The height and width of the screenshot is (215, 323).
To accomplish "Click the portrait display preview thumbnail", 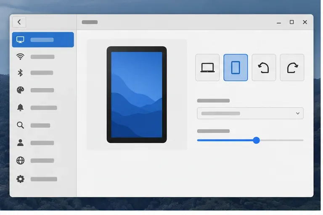I will pyautogui.click(x=137, y=94).
